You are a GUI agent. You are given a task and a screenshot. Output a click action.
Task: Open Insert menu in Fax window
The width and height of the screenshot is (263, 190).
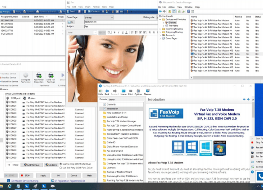[x=88, y=7]
